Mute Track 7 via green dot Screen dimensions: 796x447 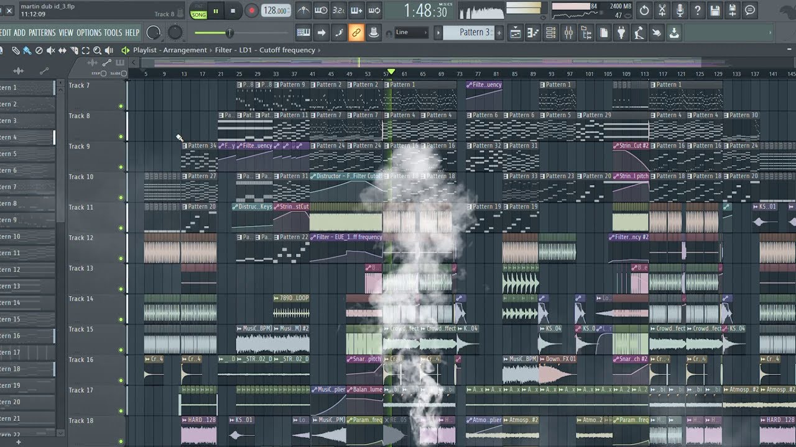pyautogui.click(x=121, y=106)
